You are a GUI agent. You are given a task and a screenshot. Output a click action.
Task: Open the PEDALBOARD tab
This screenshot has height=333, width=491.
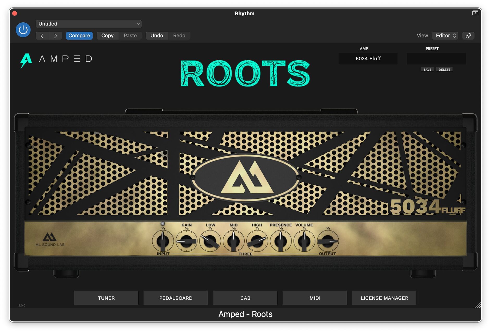pyautogui.click(x=176, y=298)
